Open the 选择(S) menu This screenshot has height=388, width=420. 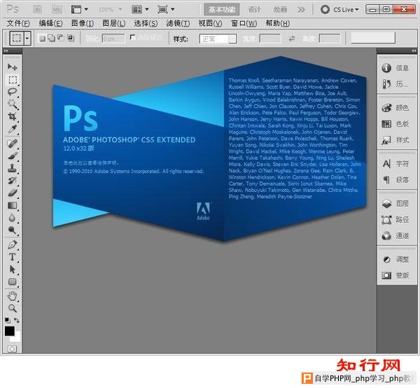tap(146, 23)
